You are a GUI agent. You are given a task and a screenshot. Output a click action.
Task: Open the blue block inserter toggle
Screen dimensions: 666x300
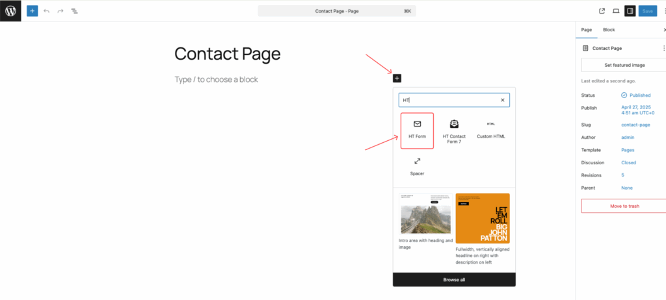pos(33,11)
